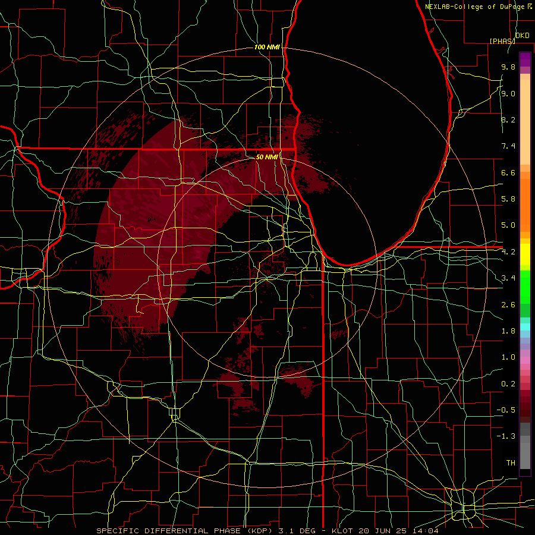This screenshot has width=535, height=535.
Task: Pick the cyan legend swatch near 1.8
Action: (525, 327)
